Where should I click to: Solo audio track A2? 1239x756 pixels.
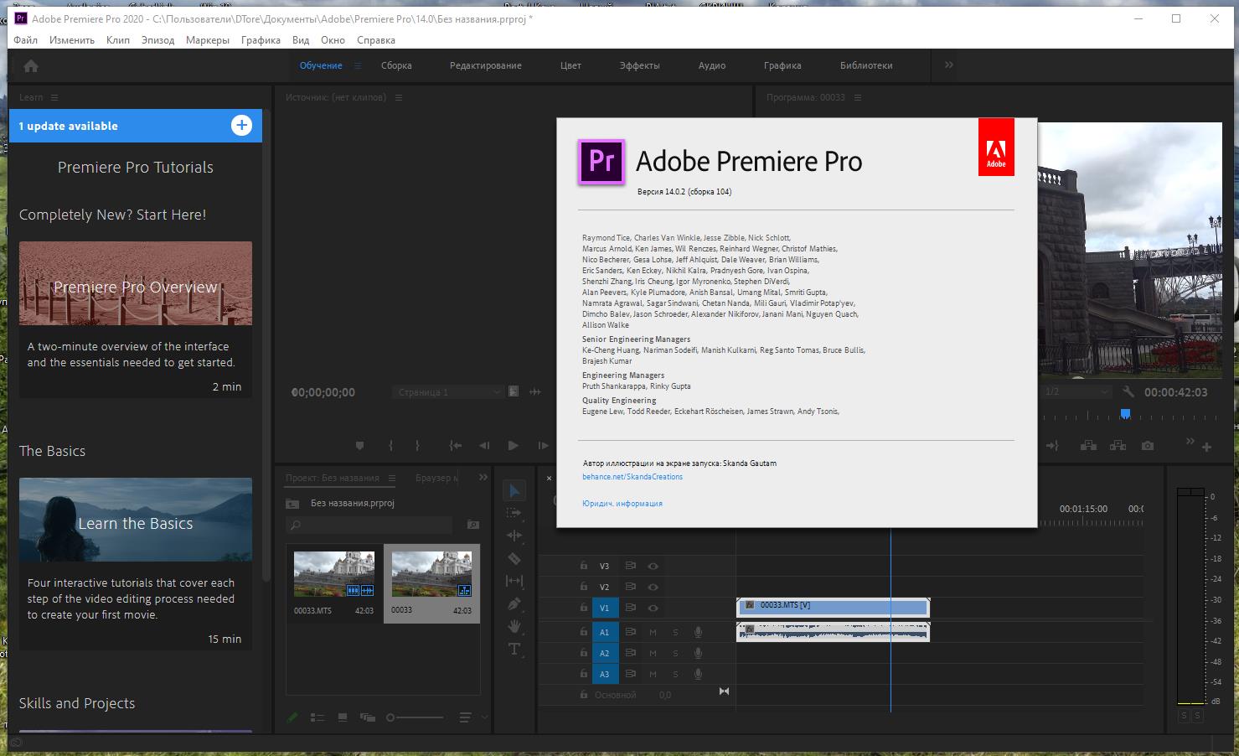coord(675,653)
